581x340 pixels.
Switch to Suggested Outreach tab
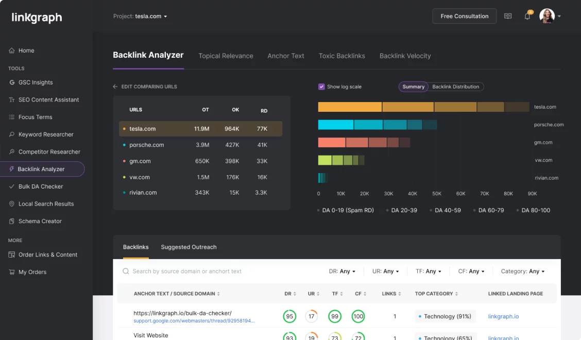(189, 247)
